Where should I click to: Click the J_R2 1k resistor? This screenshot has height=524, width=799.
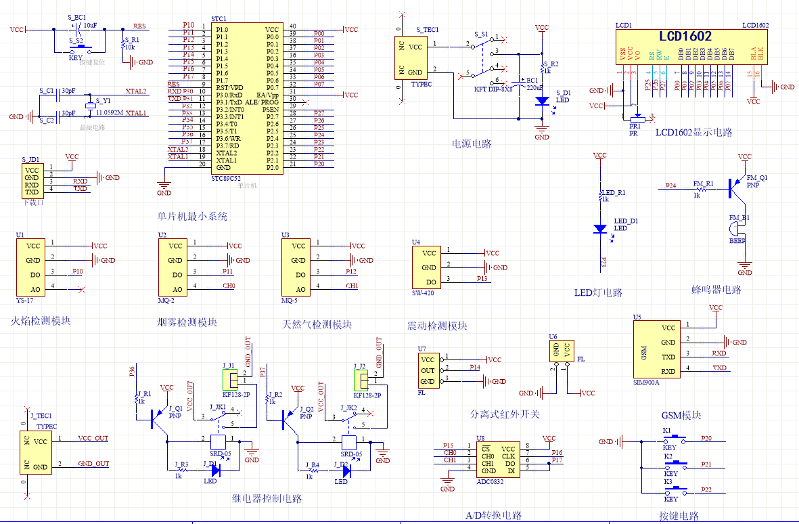pyautogui.click(x=267, y=398)
